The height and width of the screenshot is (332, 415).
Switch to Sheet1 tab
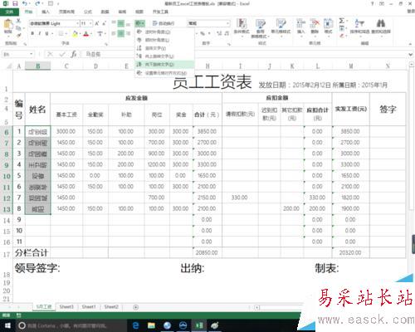89,307
